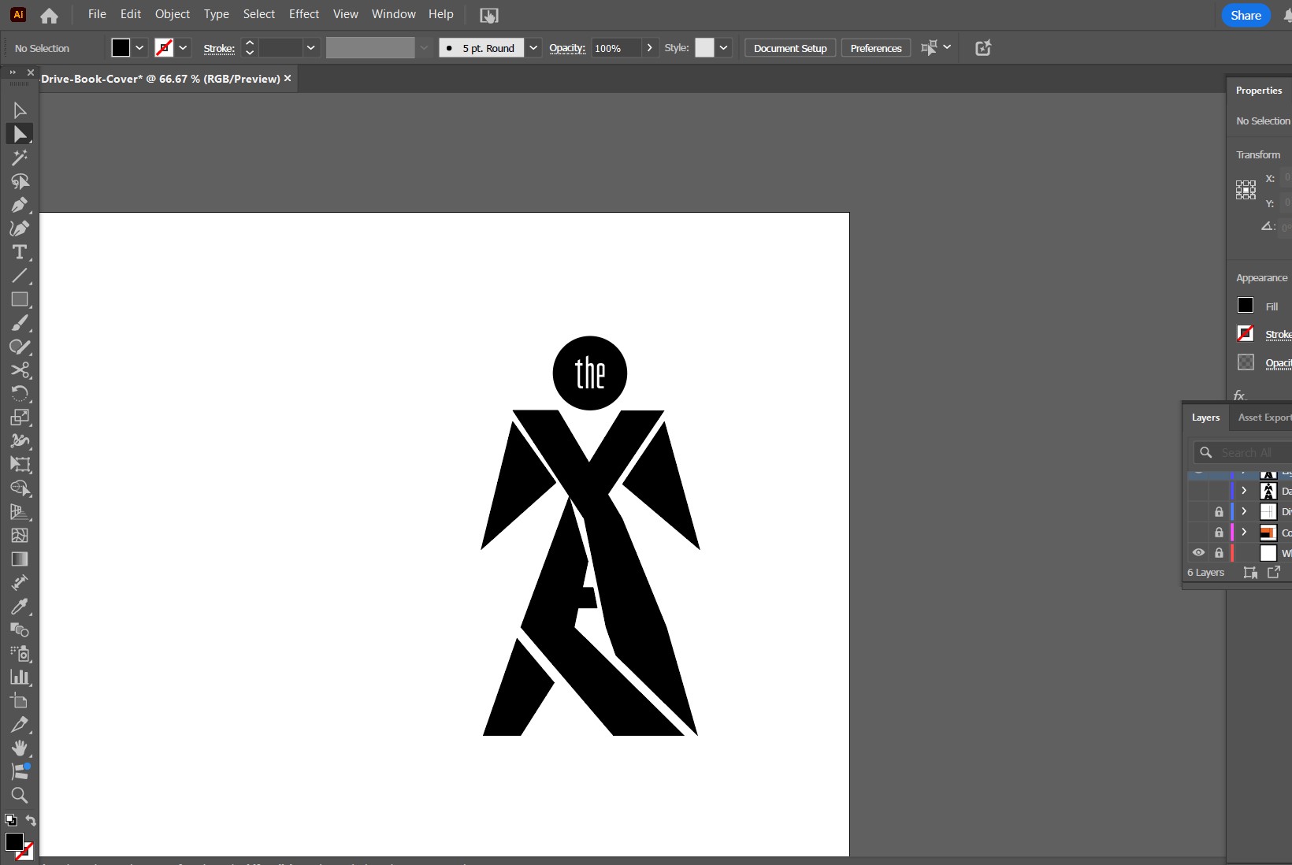Select the Pen tool
Viewport: 1292px width, 865px height.
pos(20,205)
